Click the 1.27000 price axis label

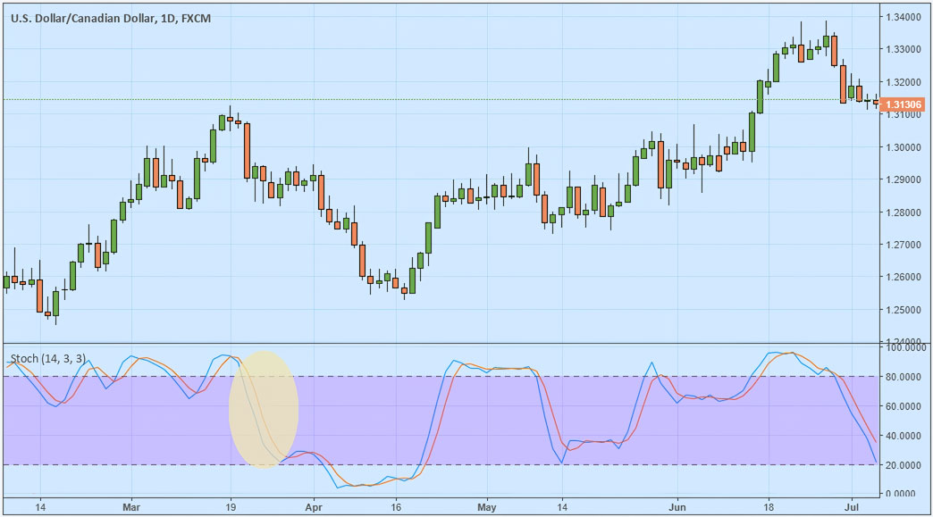tap(904, 245)
